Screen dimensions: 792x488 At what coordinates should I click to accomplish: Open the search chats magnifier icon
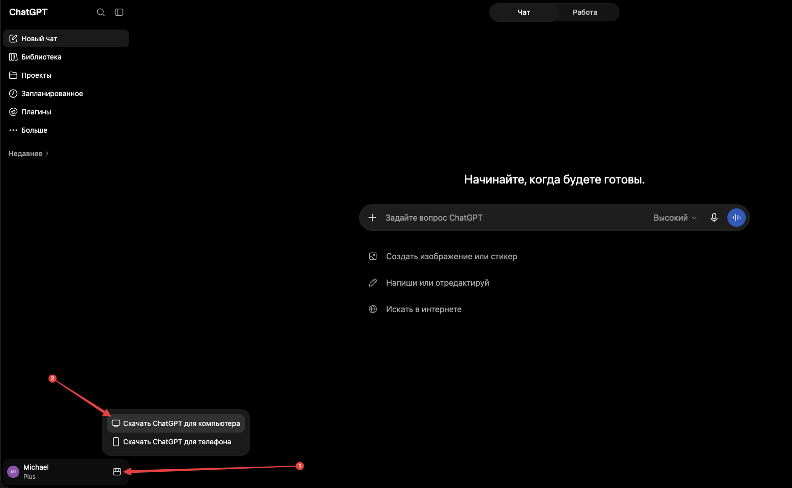point(101,12)
